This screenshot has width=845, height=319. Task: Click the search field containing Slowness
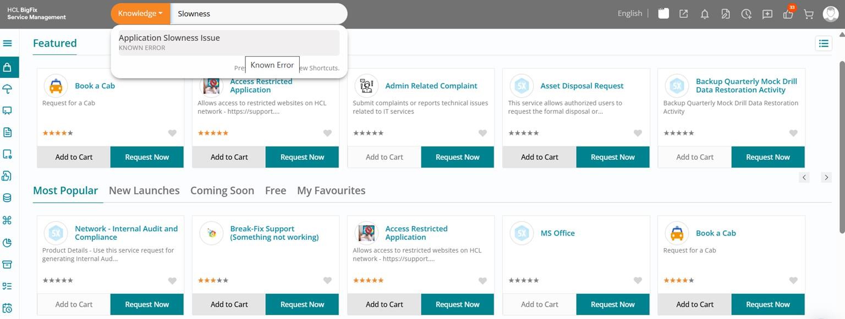259,14
